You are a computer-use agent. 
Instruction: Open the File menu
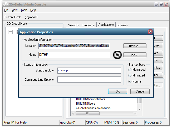(6, 10)
